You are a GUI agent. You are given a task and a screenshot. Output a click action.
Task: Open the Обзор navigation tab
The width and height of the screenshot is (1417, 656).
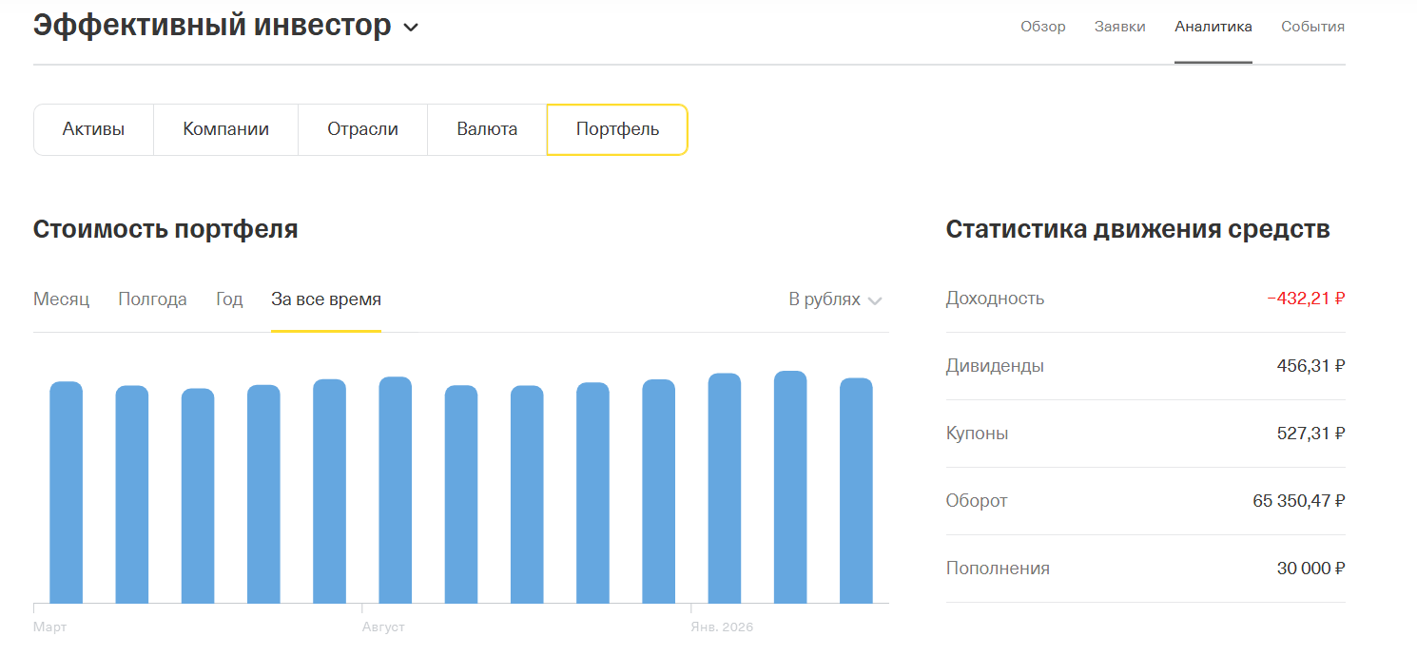(x=1042, y=27)
